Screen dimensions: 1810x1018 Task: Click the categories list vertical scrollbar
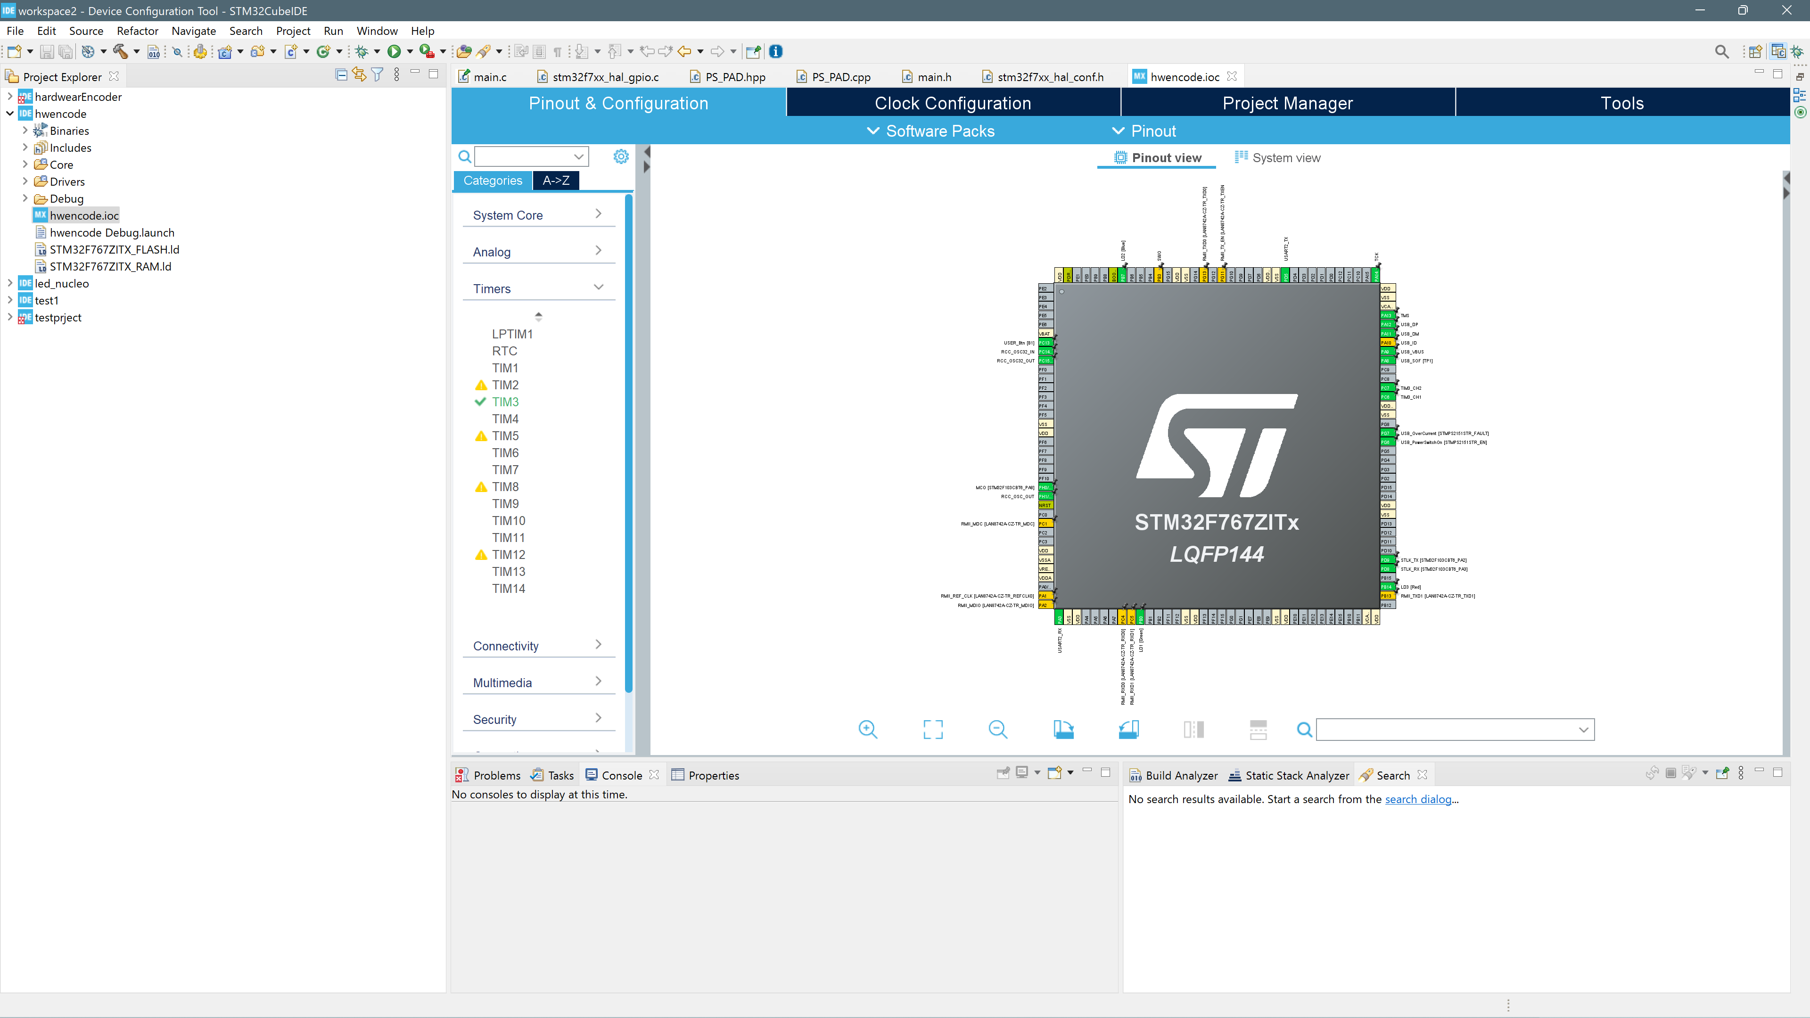(628, 443)
